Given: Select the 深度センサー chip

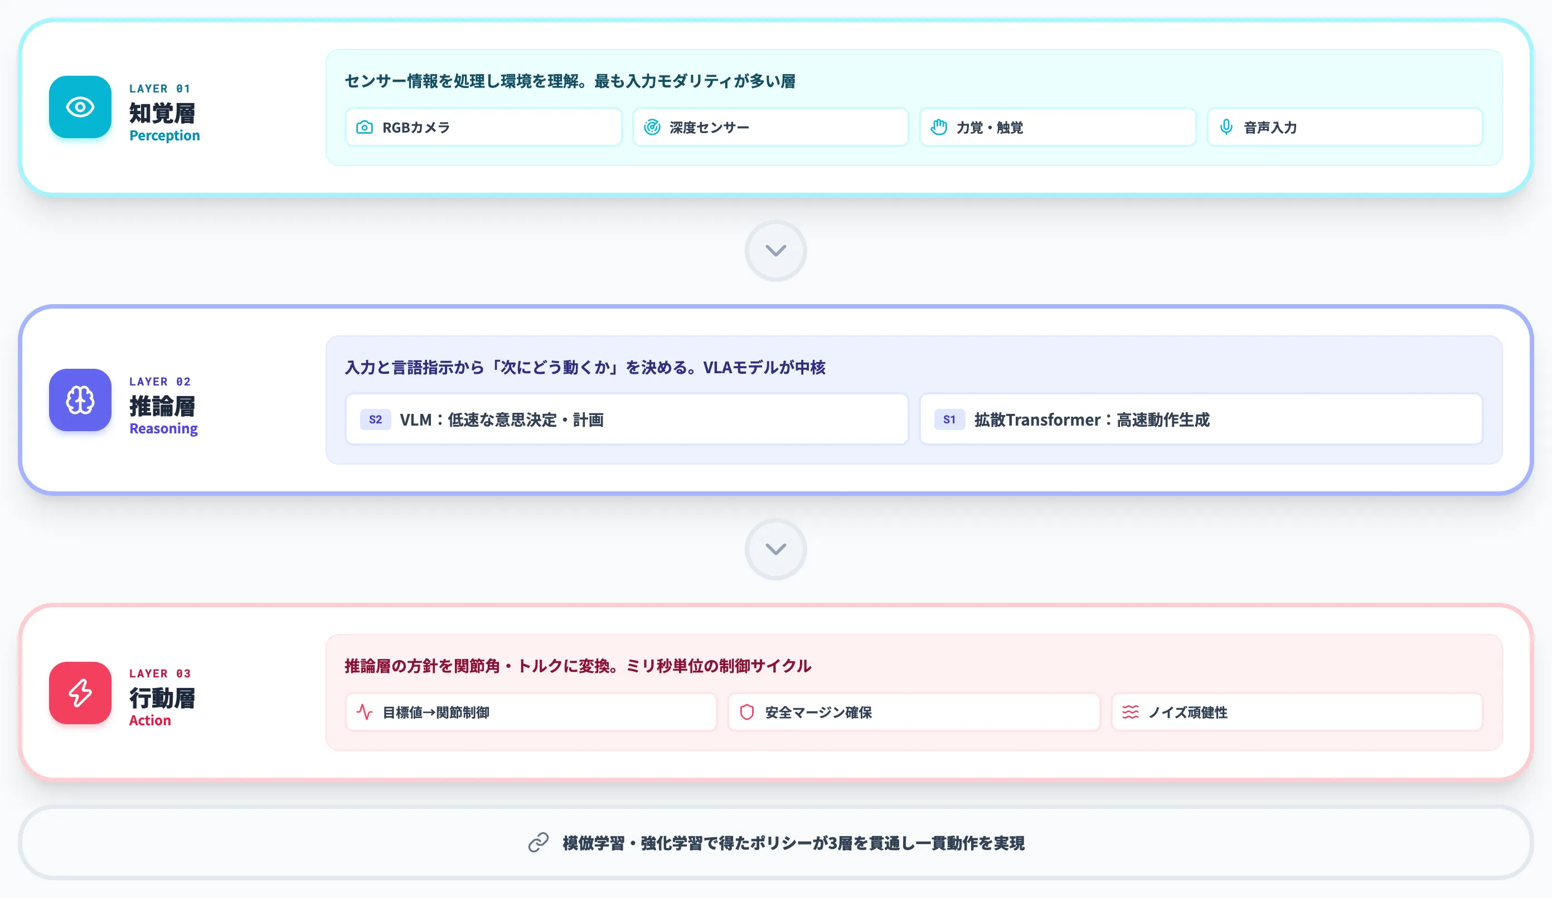Looking at the screenshot, I should 770,128.
